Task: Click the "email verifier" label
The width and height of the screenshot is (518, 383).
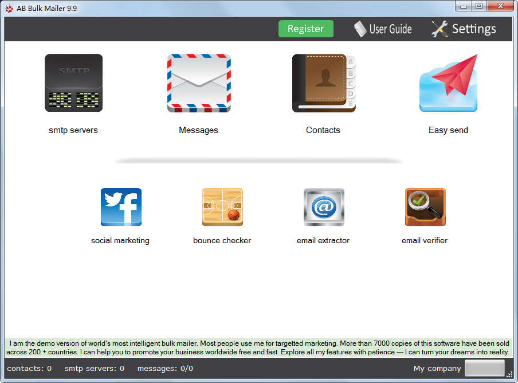Action: click(x=425, y=241)
